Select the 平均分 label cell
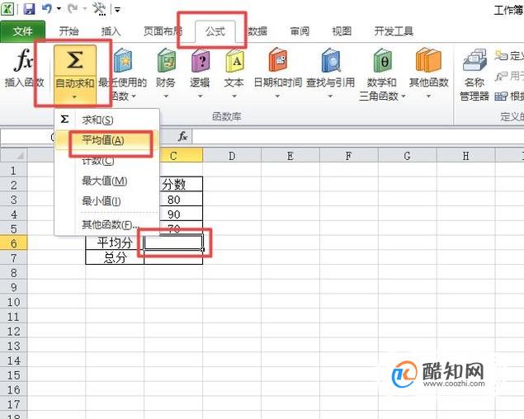This screenshot has height=419, width=524. tap(115, 243)
